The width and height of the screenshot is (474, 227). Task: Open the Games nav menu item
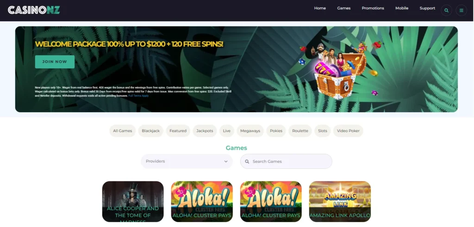(344, 8)
